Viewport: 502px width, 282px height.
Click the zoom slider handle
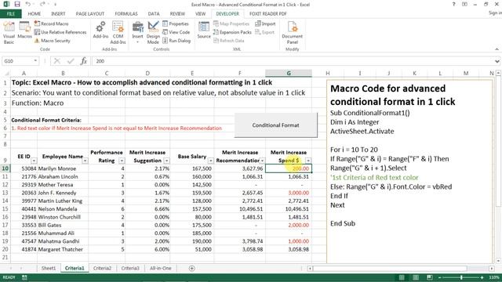click(461, 277)
